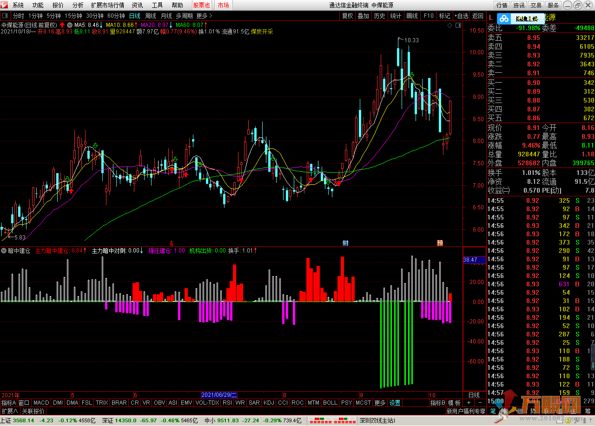Click the 返回 back button

click(478, 16)
